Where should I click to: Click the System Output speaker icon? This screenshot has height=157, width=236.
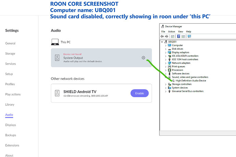pos(57,58)
